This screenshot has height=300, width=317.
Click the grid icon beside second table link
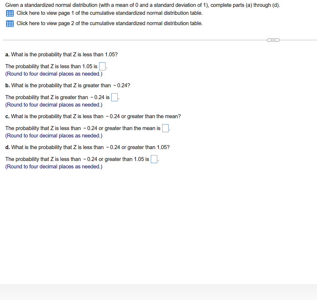click(x=10, y=24)
